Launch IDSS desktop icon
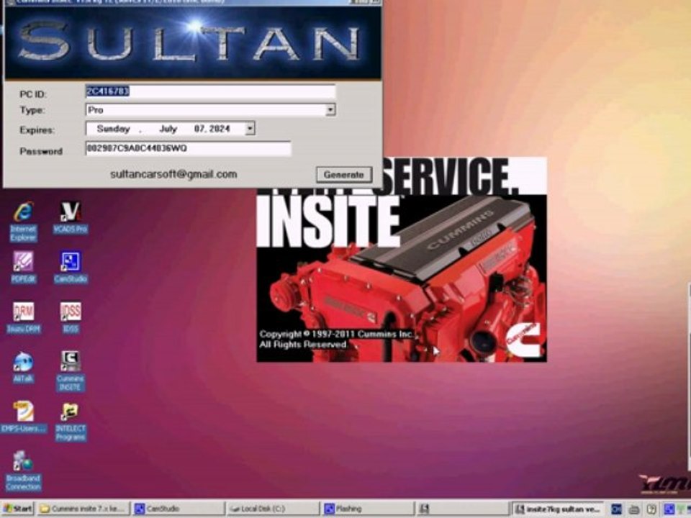Viewport: 691px width, 518px height. click(x=71, y=317)
